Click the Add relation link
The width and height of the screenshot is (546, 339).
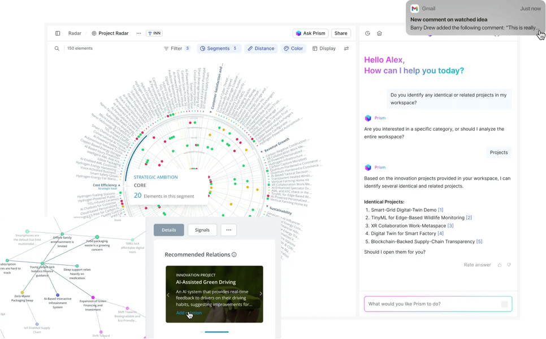190,312
